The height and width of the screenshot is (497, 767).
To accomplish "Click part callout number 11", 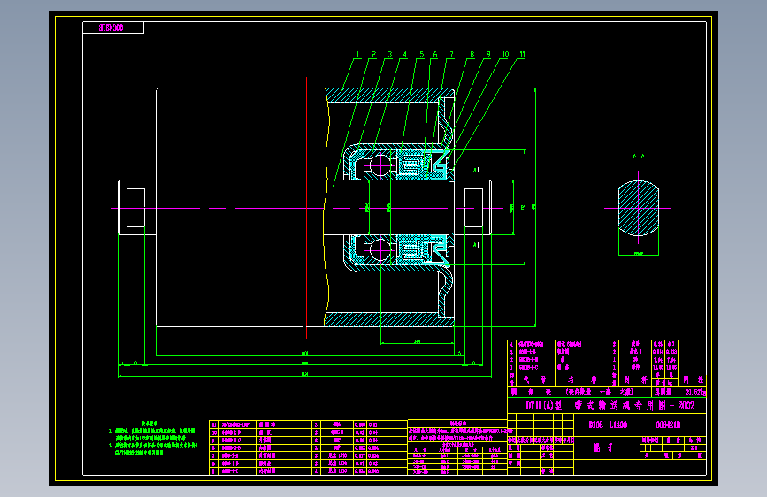I will 522,55.
